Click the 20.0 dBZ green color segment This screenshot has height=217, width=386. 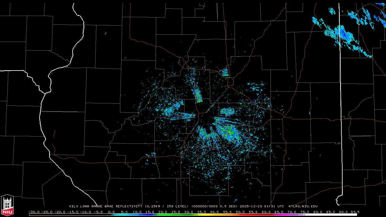pyautogui.click(x=161, y=215)
